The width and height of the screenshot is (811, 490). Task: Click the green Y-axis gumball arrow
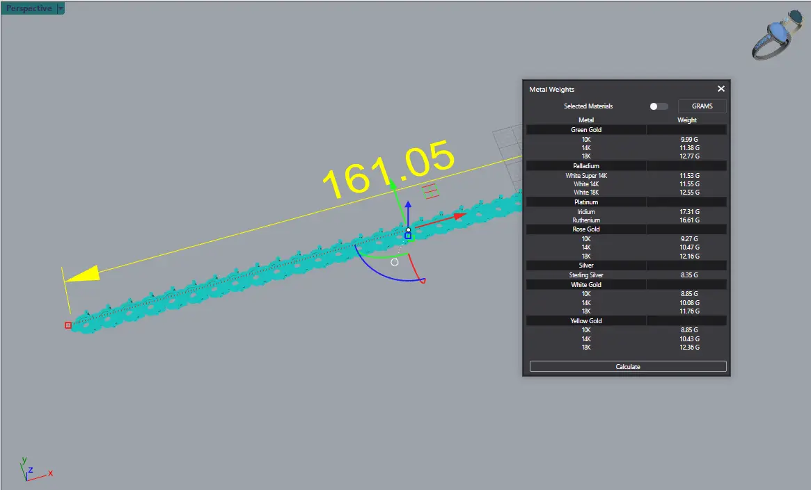393,185
